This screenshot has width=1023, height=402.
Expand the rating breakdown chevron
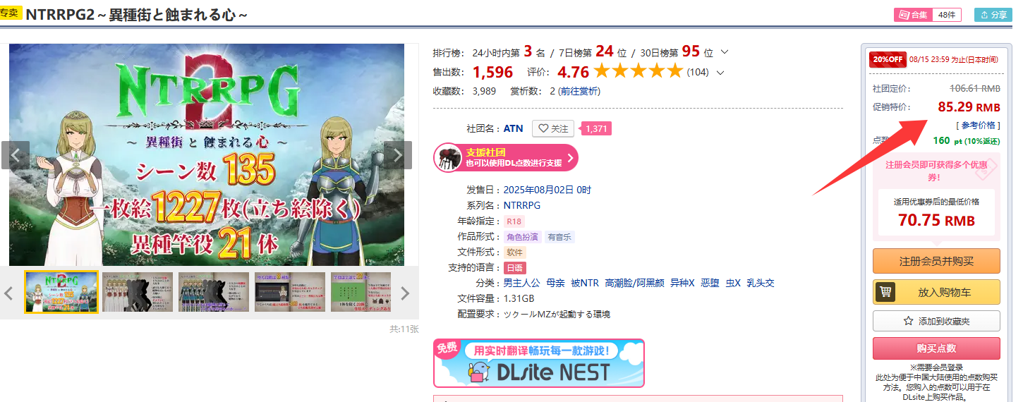point(720,72)
